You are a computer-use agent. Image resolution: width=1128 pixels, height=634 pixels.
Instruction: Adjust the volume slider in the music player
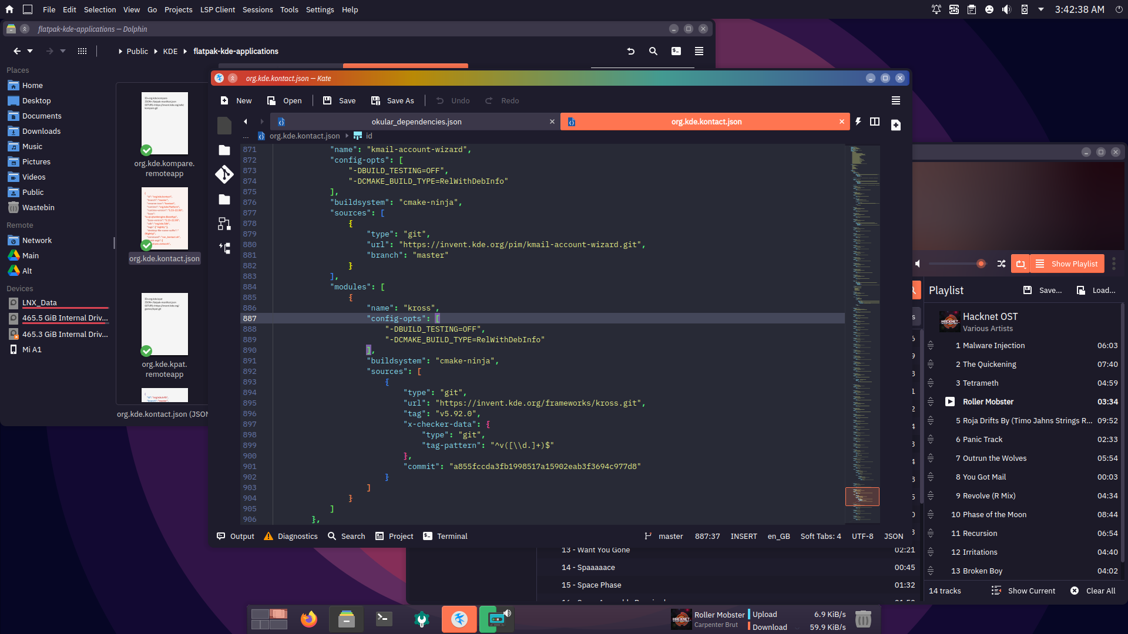(x=958, y=264)
